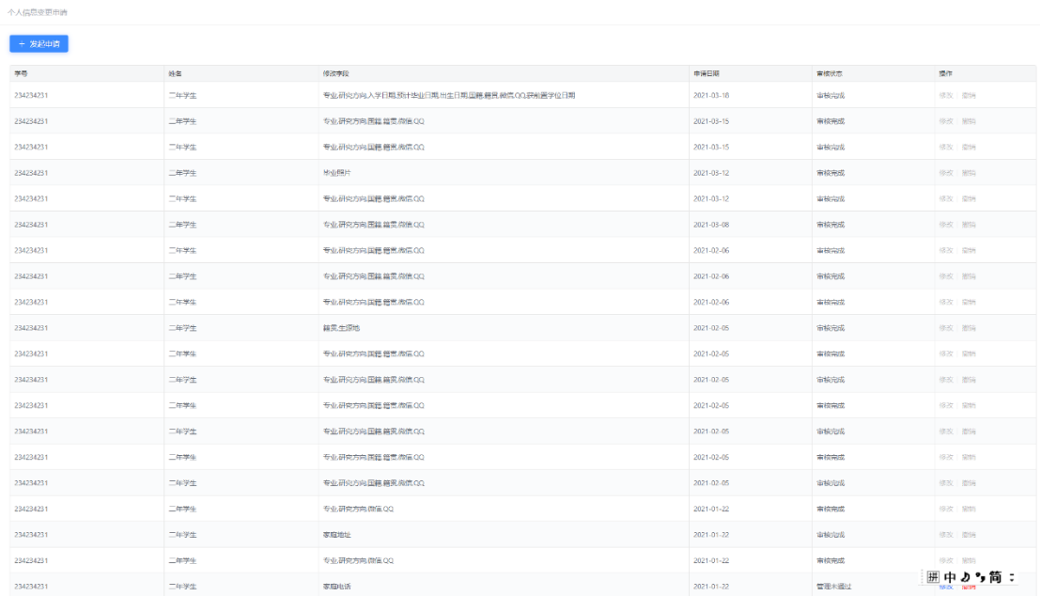The image size is (1041, 596).
Task: Open the IME bar settings dots icon
Action: tap(1012, 577)
